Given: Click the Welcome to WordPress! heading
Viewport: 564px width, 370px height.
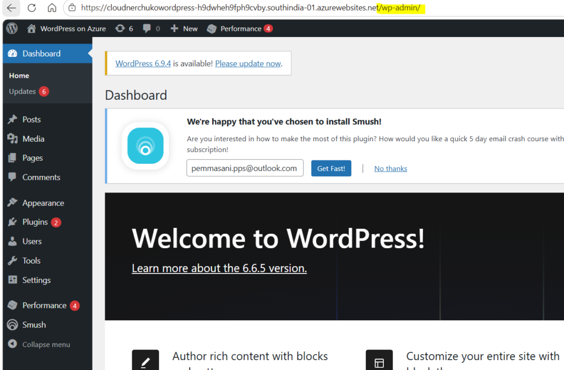Looking at the screenshot, I should point(278,238).
